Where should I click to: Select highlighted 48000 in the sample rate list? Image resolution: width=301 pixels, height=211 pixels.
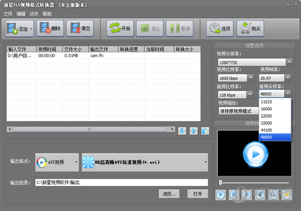(x=275, y=137)
